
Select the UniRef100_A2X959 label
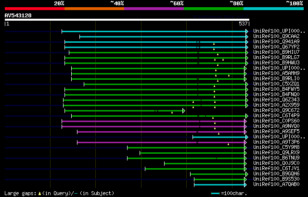point(276,105)
